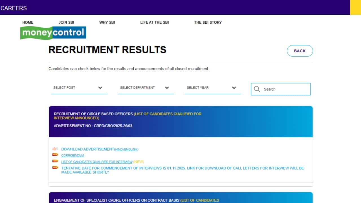Open the English advertisement download link
This screenshot has height=203, width=361.
tap(131, 149)
